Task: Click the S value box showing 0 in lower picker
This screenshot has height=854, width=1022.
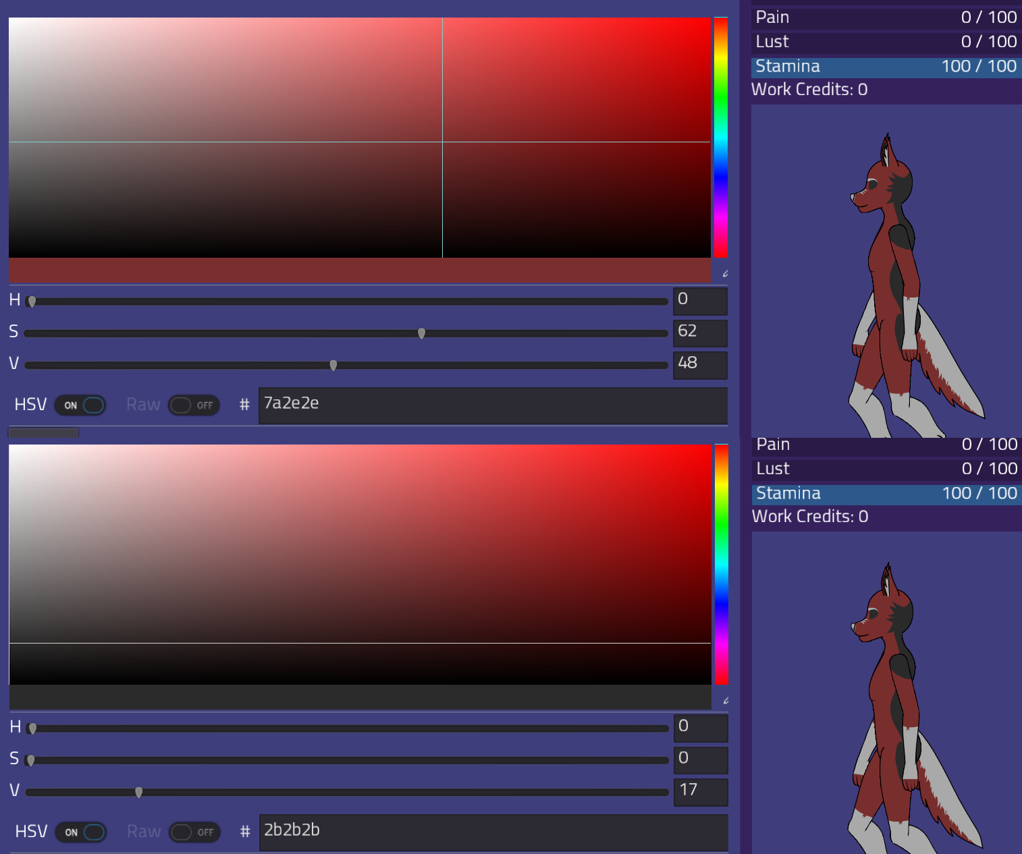Action: click(x=701, y=760)
